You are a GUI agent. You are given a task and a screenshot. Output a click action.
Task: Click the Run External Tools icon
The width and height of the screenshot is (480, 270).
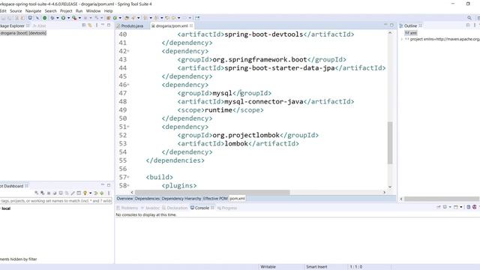[74, 18]
